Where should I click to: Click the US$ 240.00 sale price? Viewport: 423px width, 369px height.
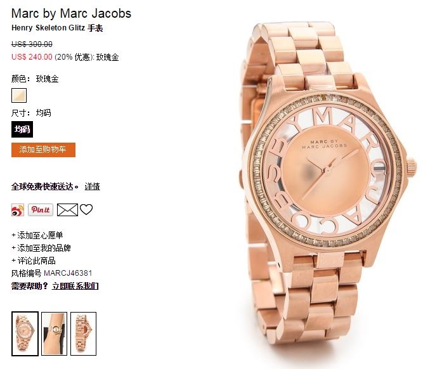pyautogui.click(x=32, y=57)
